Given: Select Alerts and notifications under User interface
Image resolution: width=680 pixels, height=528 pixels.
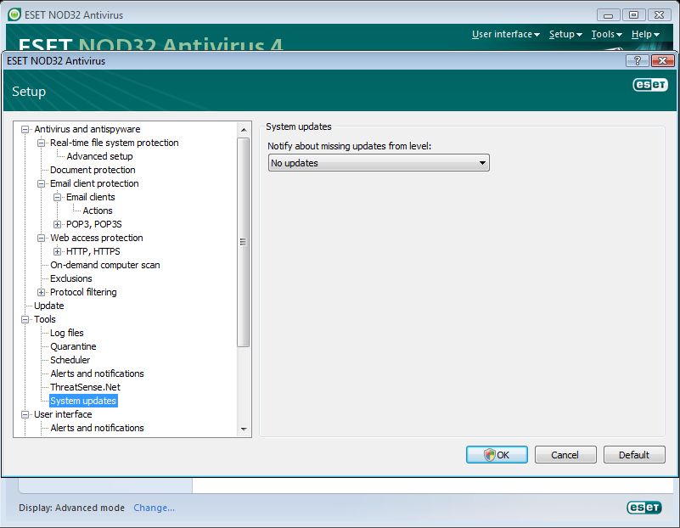Looking at the screenshot, I should [x=97, y=428].
